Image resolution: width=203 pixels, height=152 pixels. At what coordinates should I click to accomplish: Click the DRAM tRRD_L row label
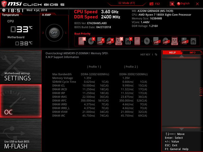pyautogui.click(x=61, y=108)
